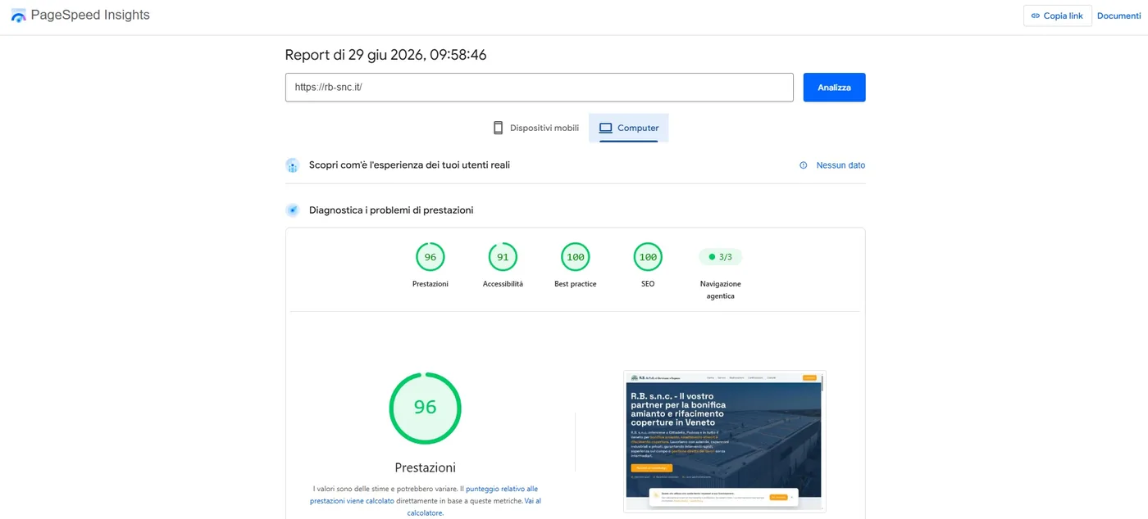Select the Best practice 100 gauge

coord(576,257)
